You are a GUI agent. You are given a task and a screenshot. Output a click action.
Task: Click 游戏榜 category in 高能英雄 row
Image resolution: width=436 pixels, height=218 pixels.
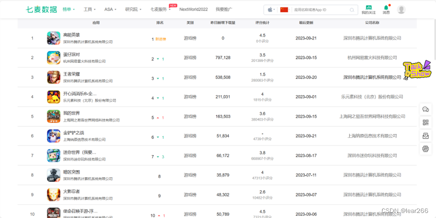tap(190, 38)
